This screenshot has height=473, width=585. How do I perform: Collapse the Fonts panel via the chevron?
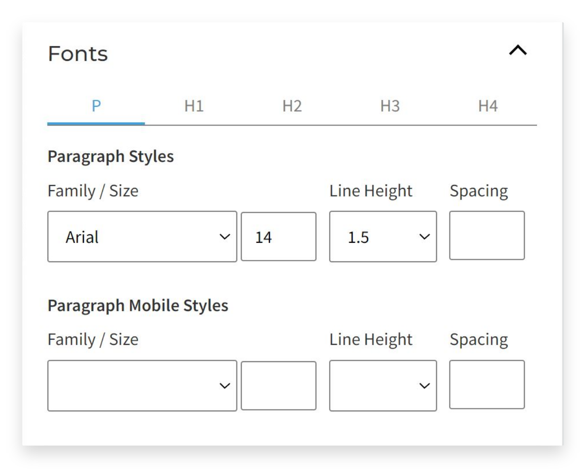pyautogui.click(x=517, y=51)
